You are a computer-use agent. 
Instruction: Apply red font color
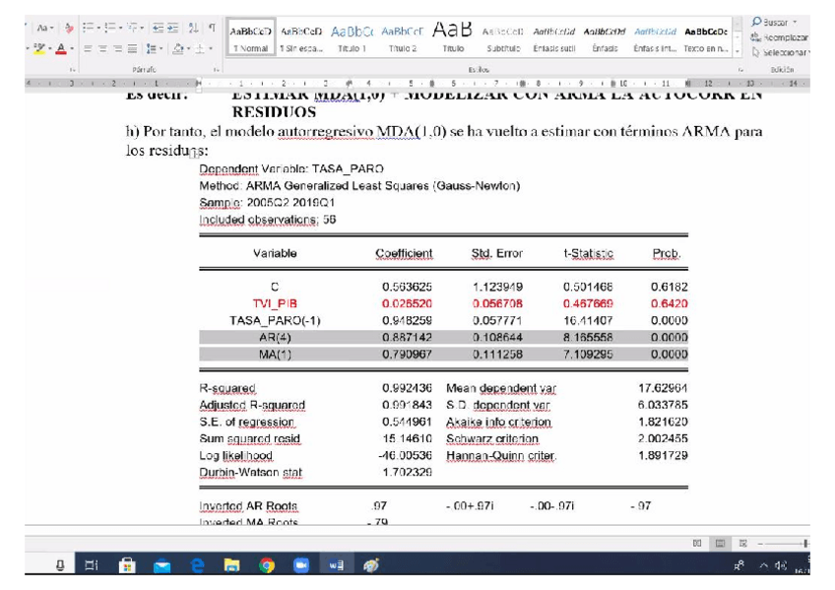tap(61, 49)
